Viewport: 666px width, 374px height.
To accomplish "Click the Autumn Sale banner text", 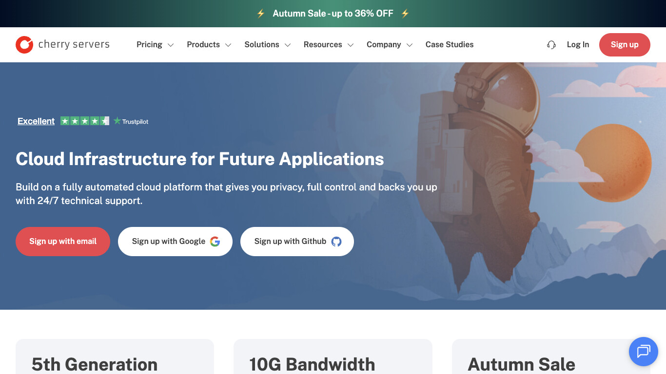I will (x=333, y=14).
